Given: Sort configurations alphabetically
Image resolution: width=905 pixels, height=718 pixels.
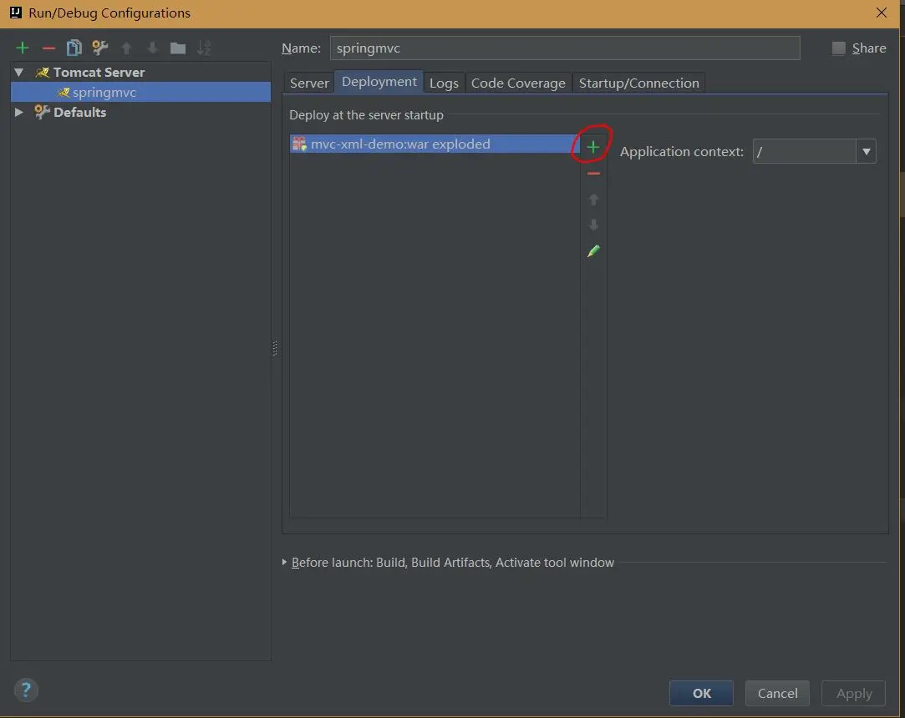Looking at the screenshot, I should click(204, 48).
